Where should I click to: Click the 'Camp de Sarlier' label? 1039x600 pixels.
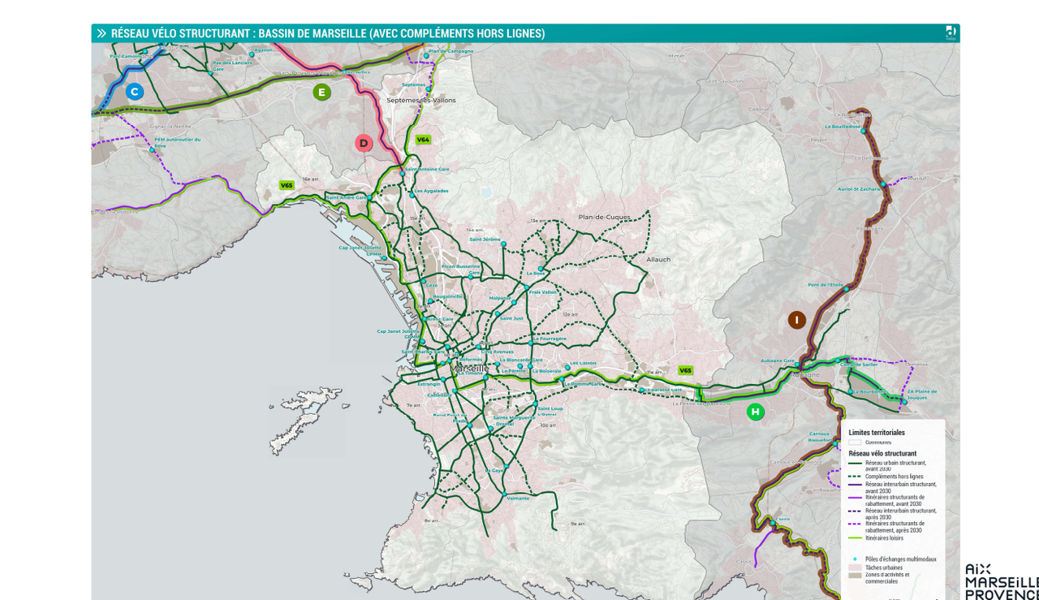click(x=859, y=365)
